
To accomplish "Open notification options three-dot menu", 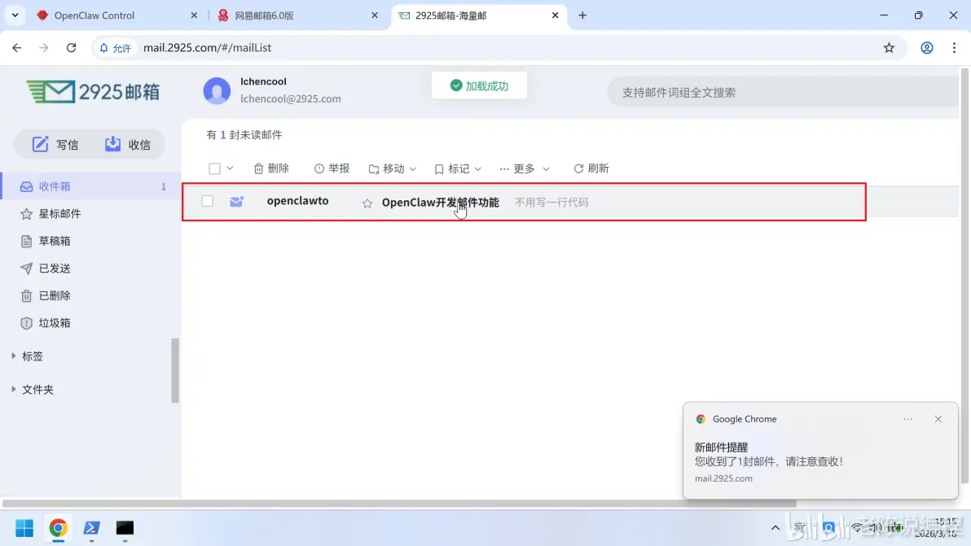I will (907, 419).
